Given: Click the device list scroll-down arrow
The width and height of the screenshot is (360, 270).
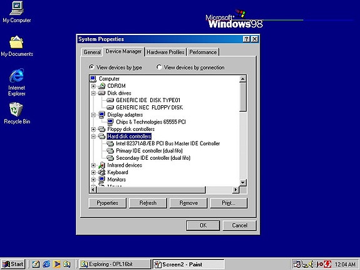Looking at the screenshot, I should (243, 183).
